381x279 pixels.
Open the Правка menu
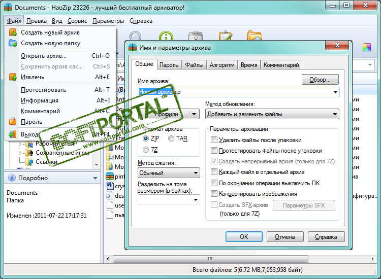[37, 21]
